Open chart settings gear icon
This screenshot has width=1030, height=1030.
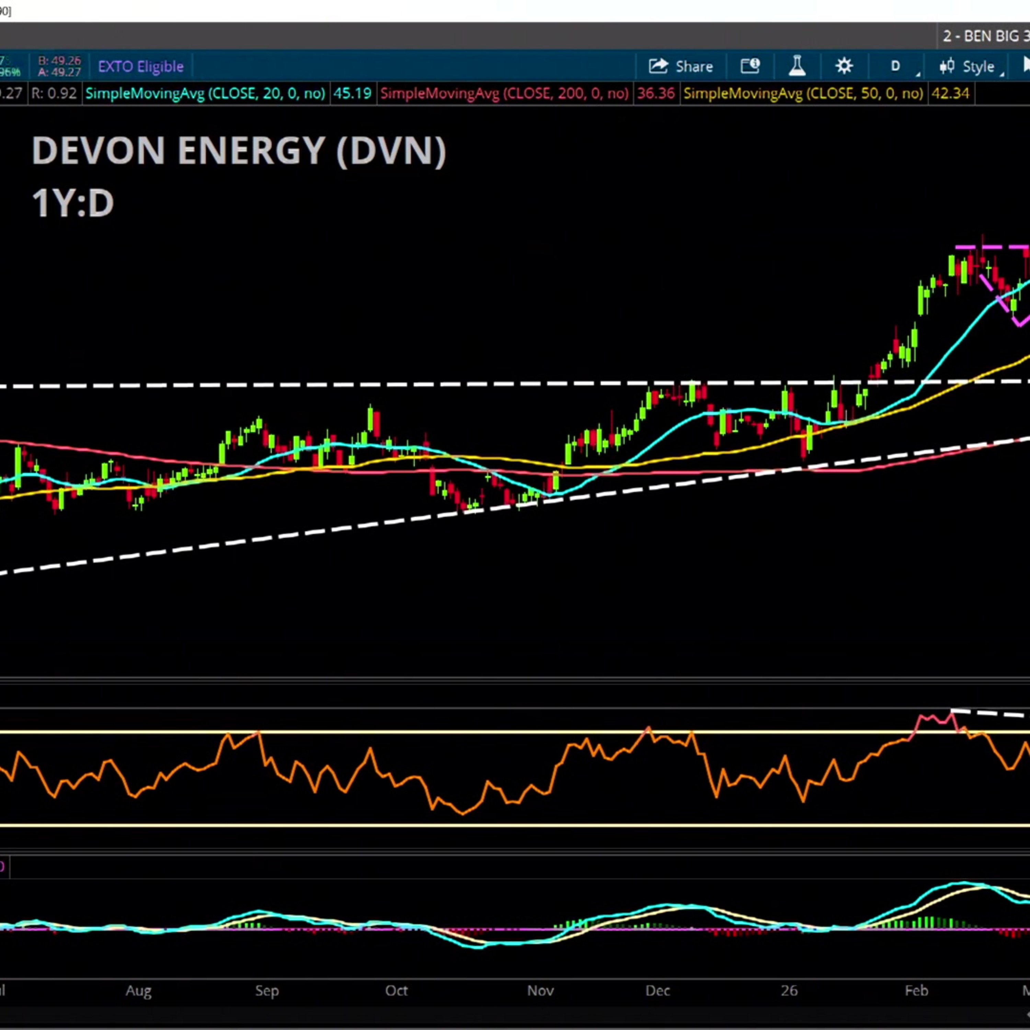click(844, 66)
